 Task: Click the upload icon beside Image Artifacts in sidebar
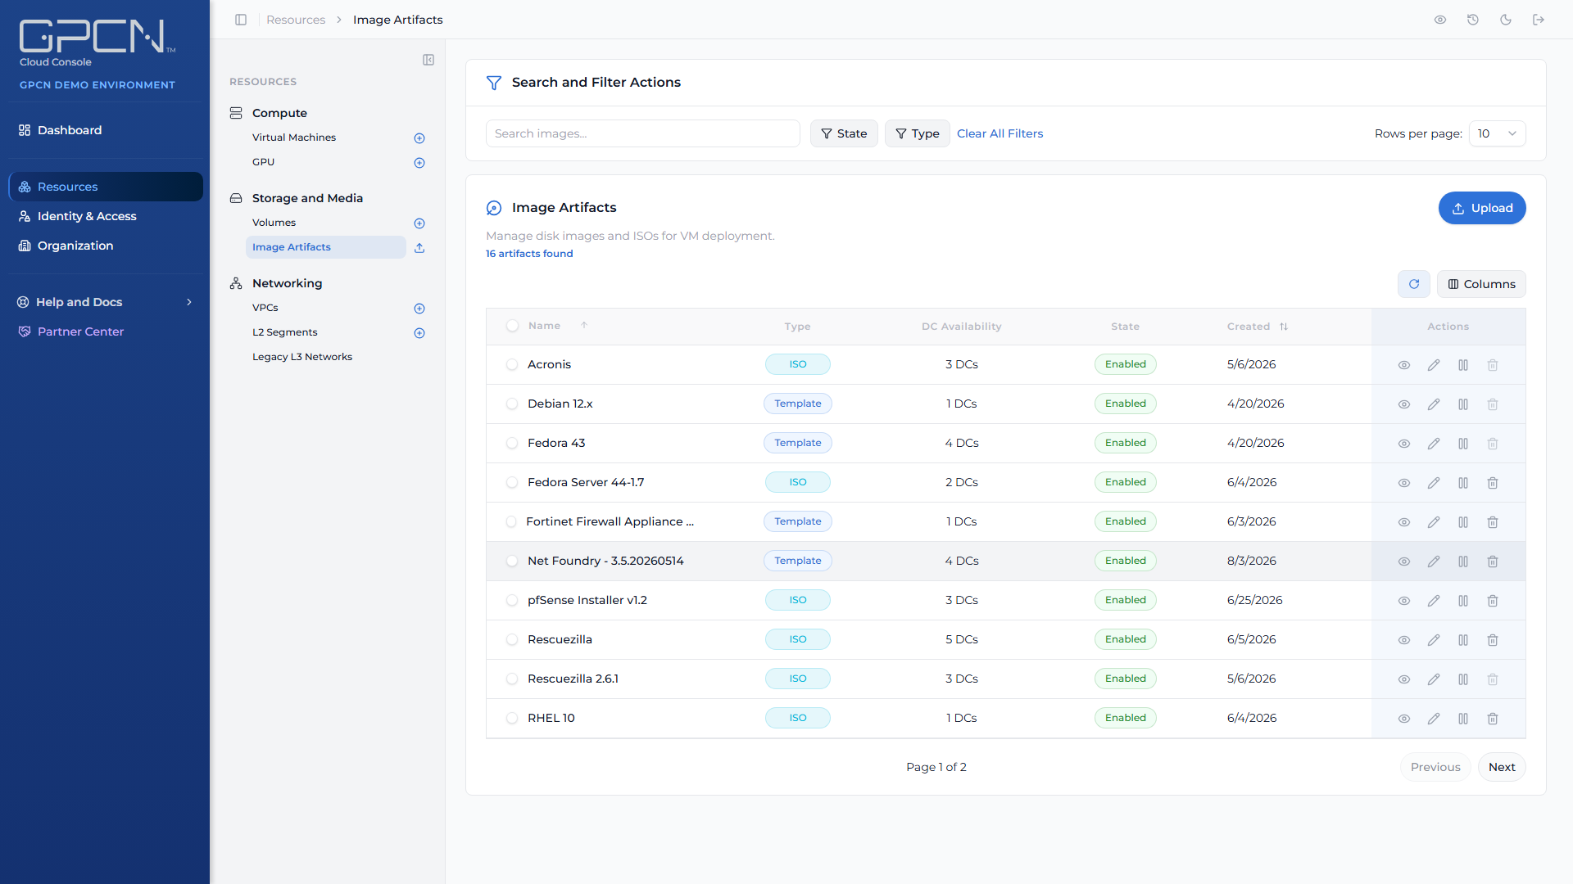pyautogui.click(x=419, y=248)
